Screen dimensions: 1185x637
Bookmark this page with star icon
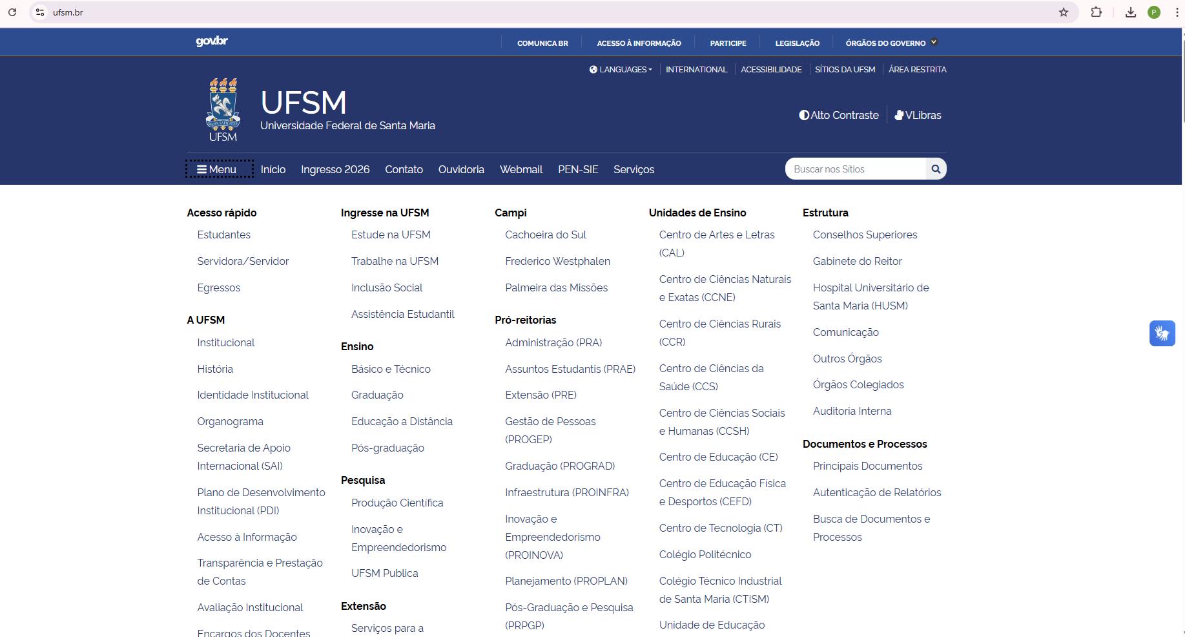(x=1064, y=12)
